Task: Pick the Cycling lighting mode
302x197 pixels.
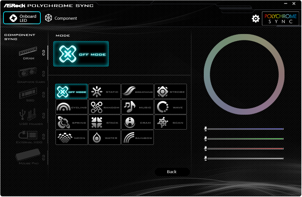Action: tap(72, 107)
